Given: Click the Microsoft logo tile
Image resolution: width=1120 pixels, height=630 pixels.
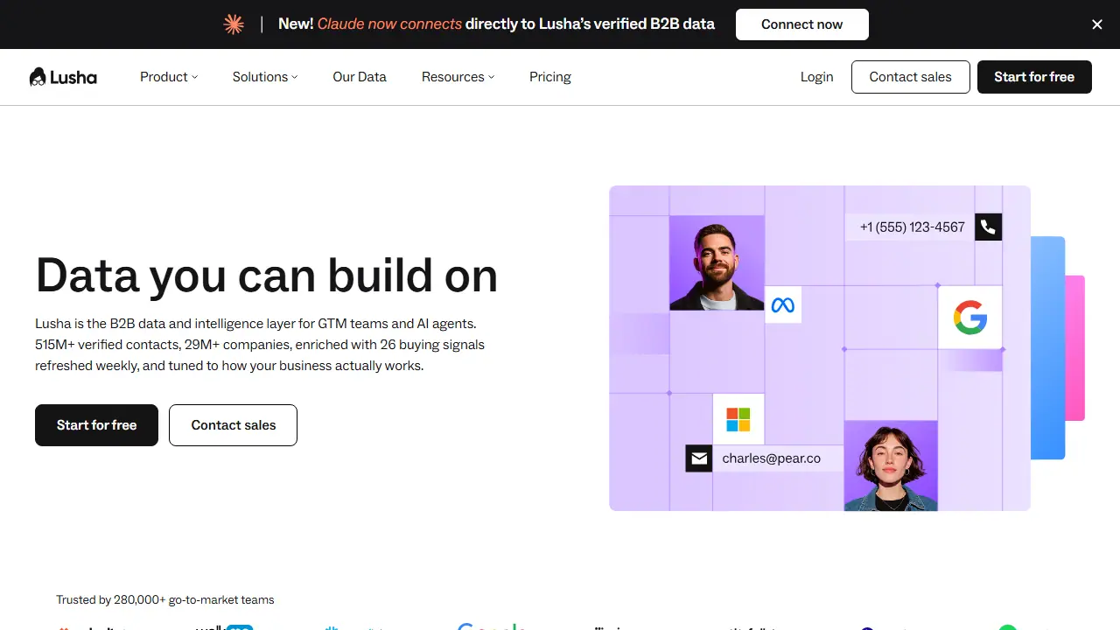Looking at the screenshot, I should pos(738,419).
